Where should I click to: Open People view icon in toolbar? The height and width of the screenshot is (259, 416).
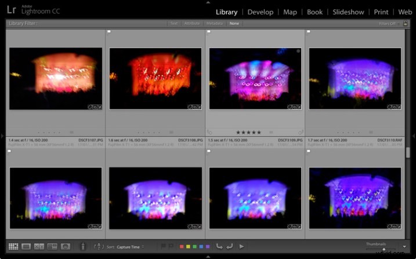point(65,247)
